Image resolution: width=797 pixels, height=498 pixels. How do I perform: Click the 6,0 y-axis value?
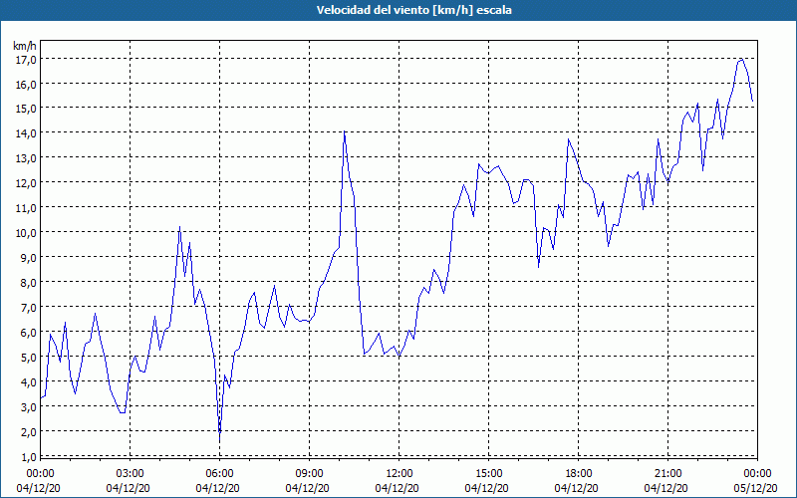click(28, 333)
